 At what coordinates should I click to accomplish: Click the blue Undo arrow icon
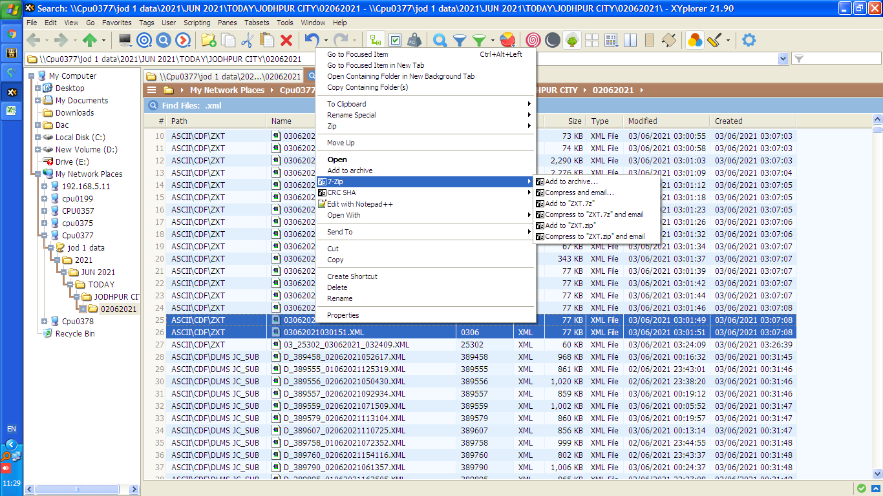point(312,41)
